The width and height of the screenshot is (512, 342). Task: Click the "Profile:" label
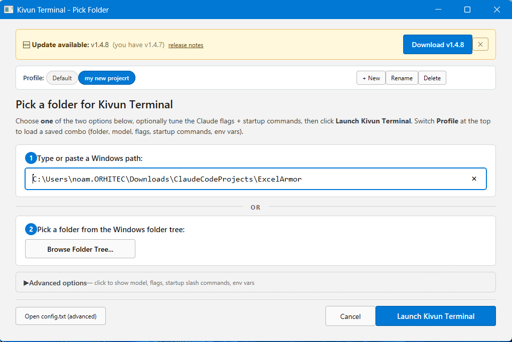tap(33, 78)
